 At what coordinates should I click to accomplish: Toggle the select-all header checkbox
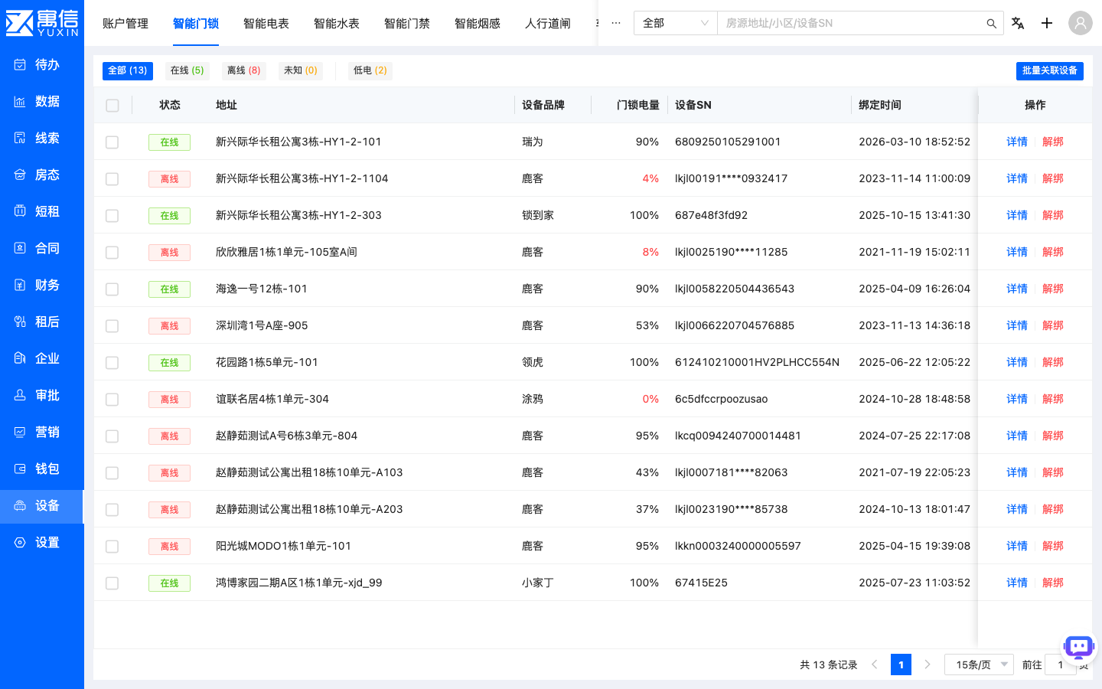point(112,106)
